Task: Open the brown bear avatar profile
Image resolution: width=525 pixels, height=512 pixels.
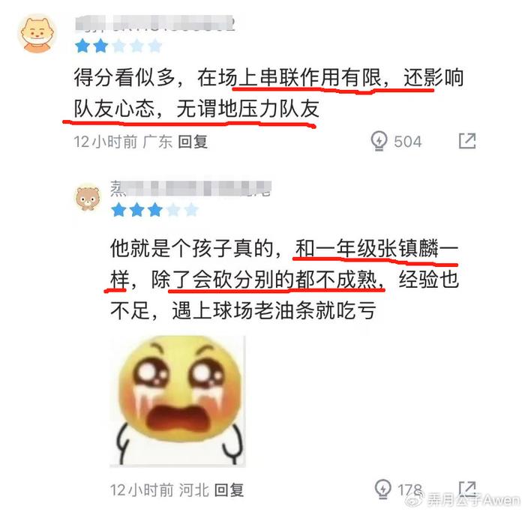Action: click(x=88, y=198)
